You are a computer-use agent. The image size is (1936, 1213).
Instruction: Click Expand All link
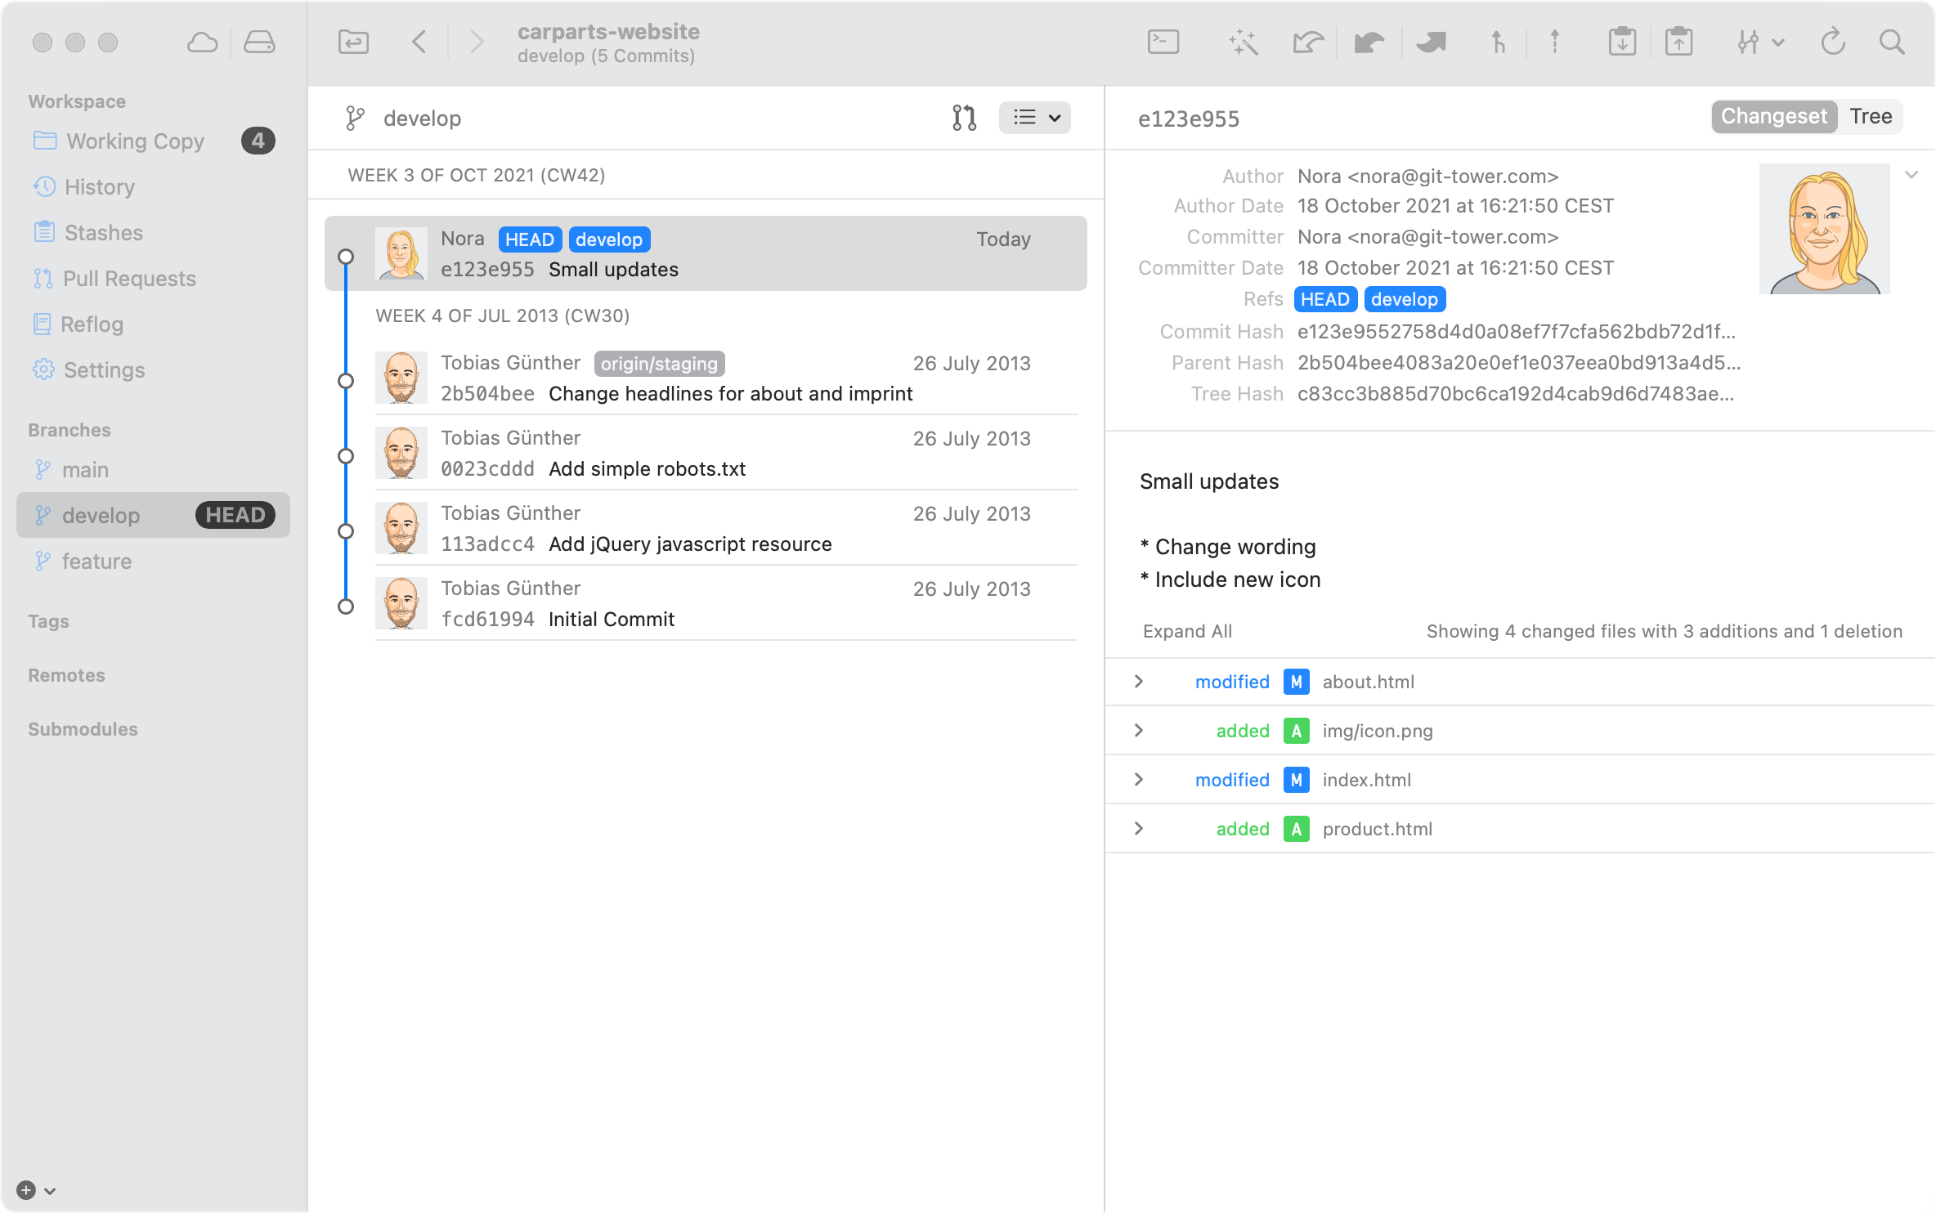coord(1187,631)
